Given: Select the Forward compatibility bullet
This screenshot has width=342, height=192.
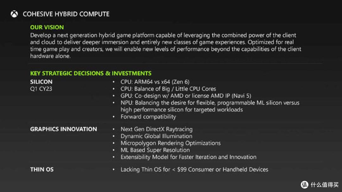Looking at the screenshot, I should point(148,117).
